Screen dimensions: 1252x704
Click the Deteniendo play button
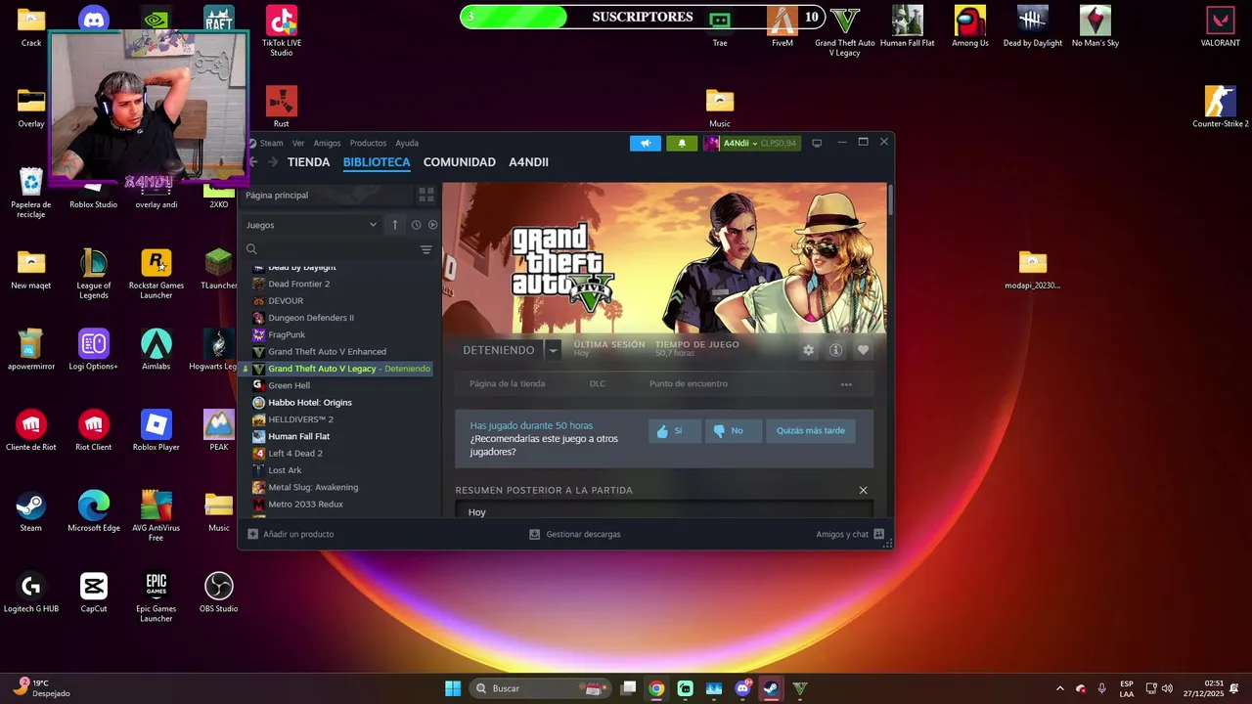[499, 350]
